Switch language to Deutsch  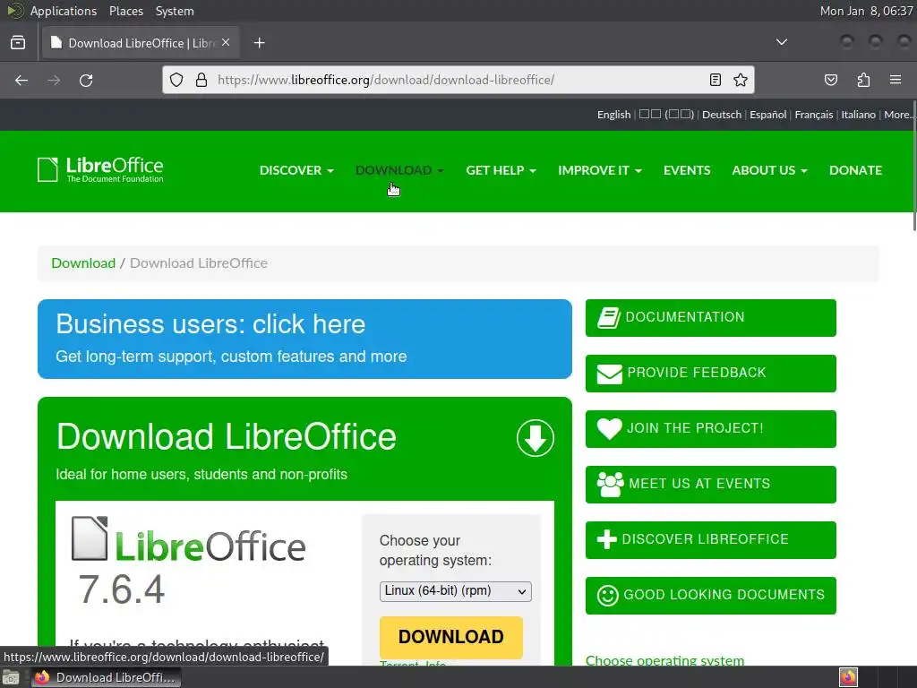[x=722, y=115]
